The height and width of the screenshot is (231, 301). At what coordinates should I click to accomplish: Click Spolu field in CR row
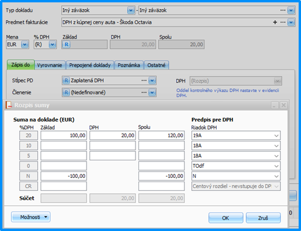[x=161, y=186]
